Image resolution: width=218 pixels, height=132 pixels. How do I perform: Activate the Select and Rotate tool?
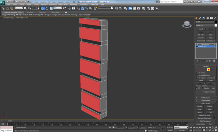(x=47, y=8)
